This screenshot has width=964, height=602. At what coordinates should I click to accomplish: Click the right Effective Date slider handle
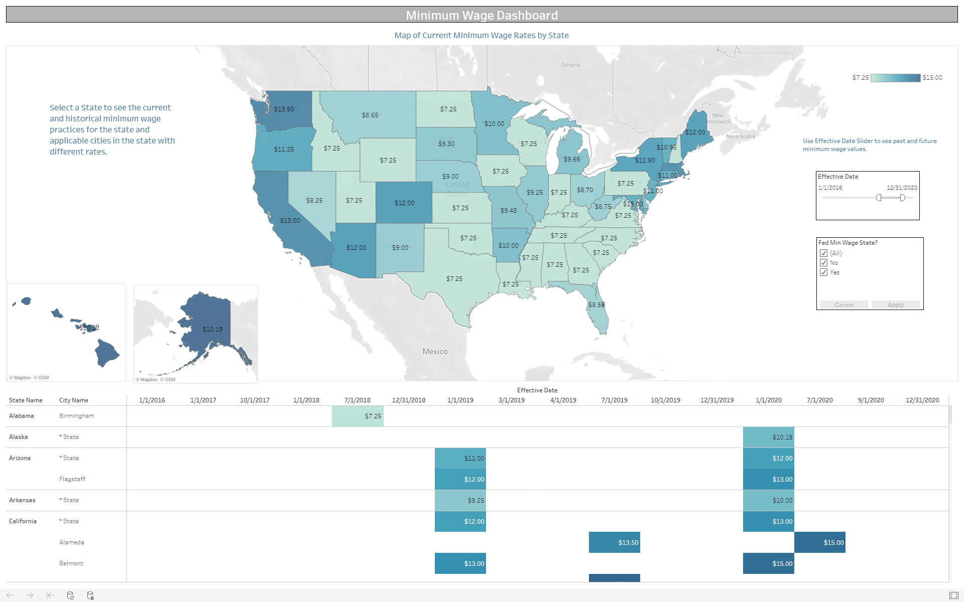point(902,198)
